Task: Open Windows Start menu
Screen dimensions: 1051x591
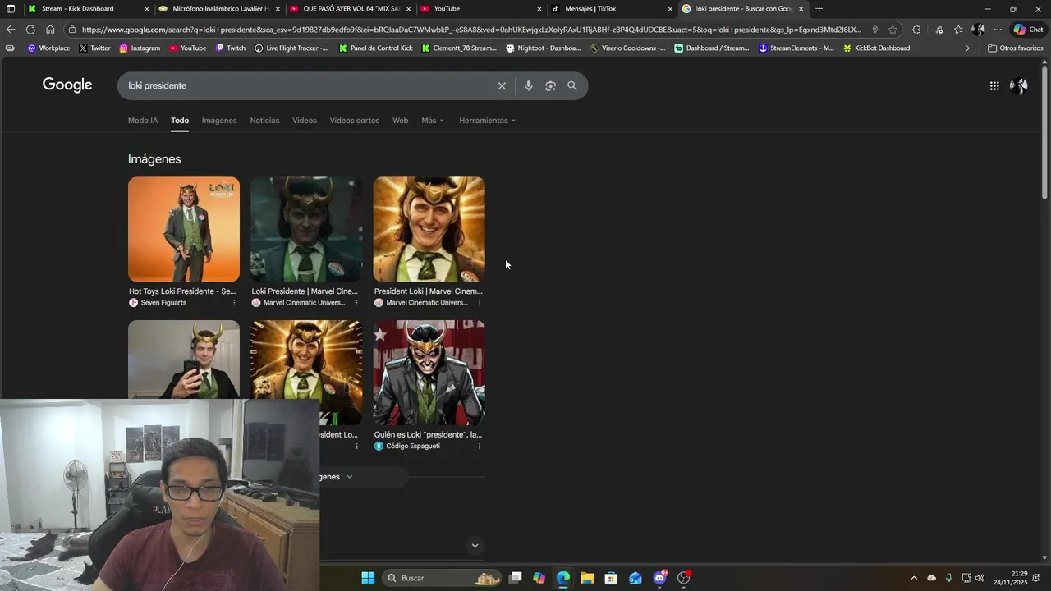Action: 368,578
